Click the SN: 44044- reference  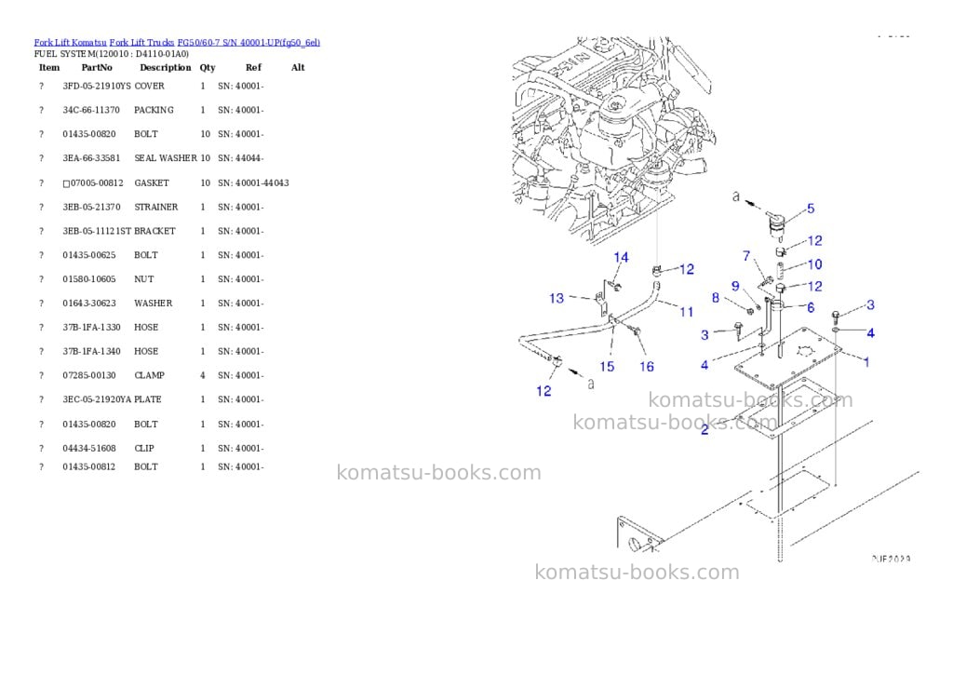(x=241, y=158)
